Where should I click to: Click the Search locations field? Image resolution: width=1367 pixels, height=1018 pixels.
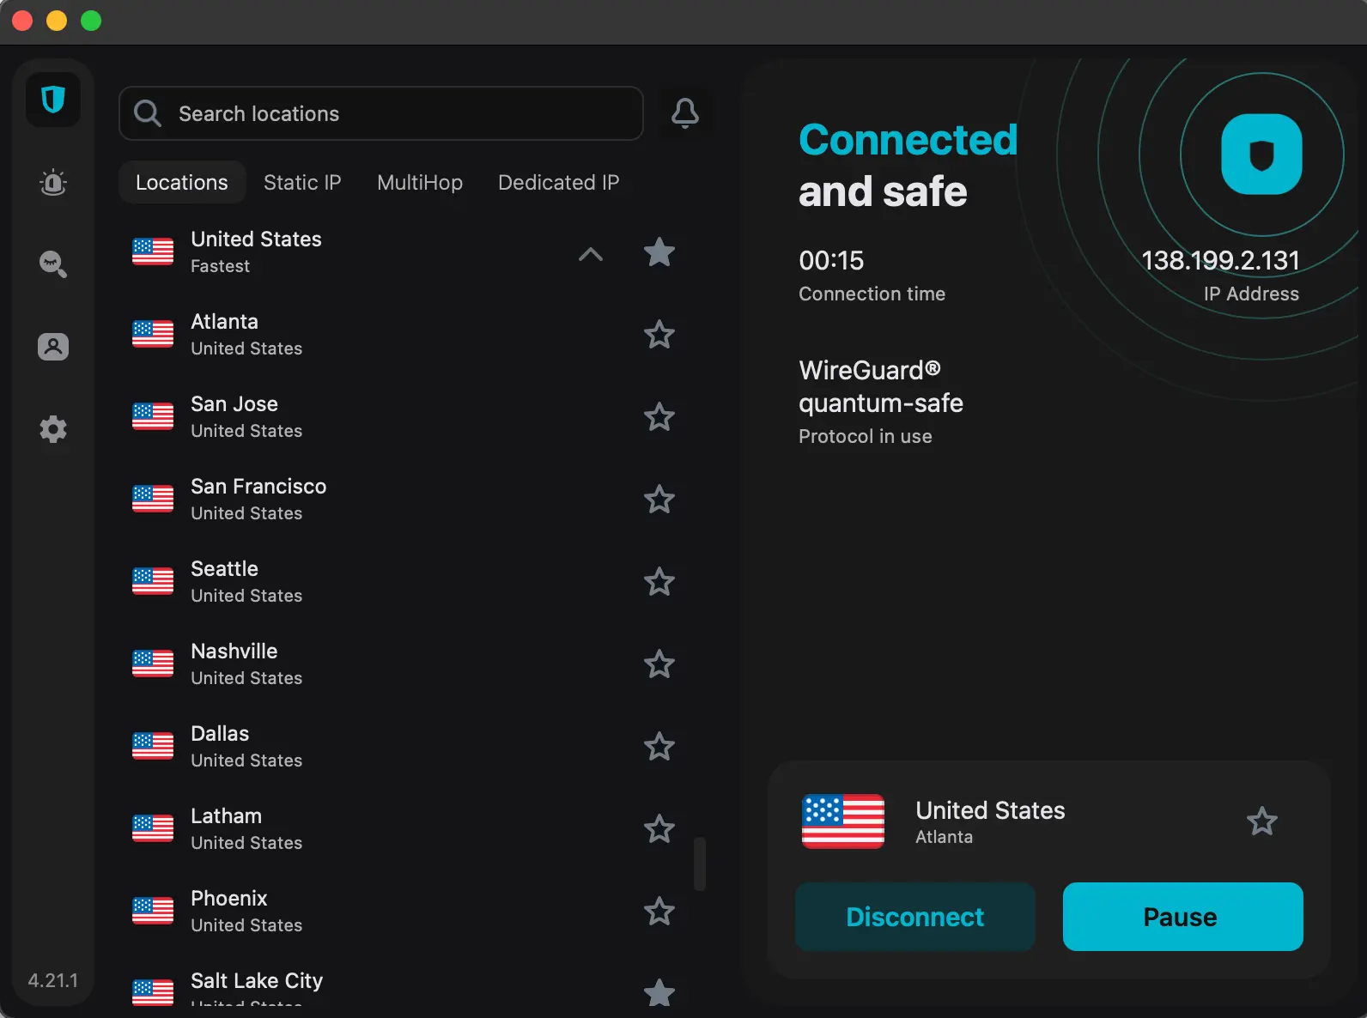[x=381, y=113]
